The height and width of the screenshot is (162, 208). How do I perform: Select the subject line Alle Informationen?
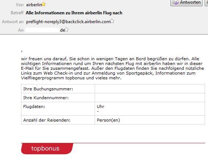coord(74,13)
